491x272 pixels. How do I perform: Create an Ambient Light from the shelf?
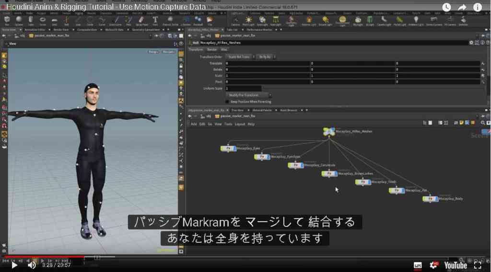click(416, 21)
